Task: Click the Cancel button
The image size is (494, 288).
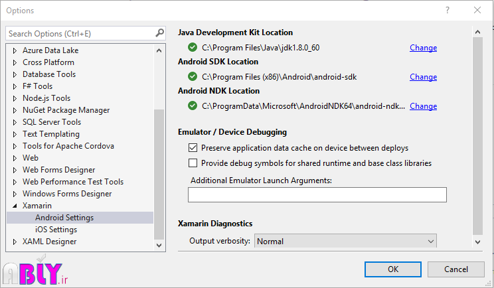Action: point(456,269)
